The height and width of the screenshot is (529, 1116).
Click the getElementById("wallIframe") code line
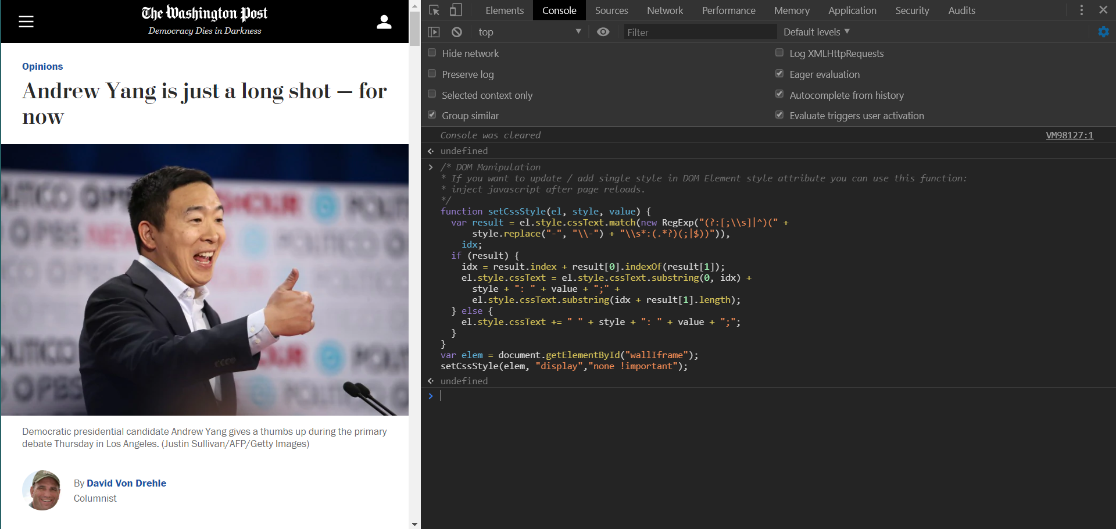coord(569,355)
